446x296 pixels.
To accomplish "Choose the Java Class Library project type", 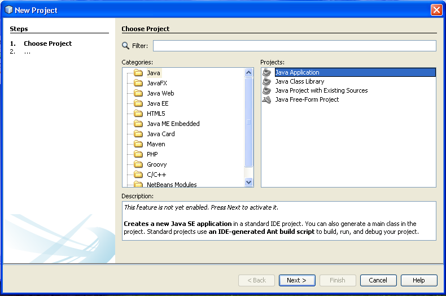I will (300, 81).
